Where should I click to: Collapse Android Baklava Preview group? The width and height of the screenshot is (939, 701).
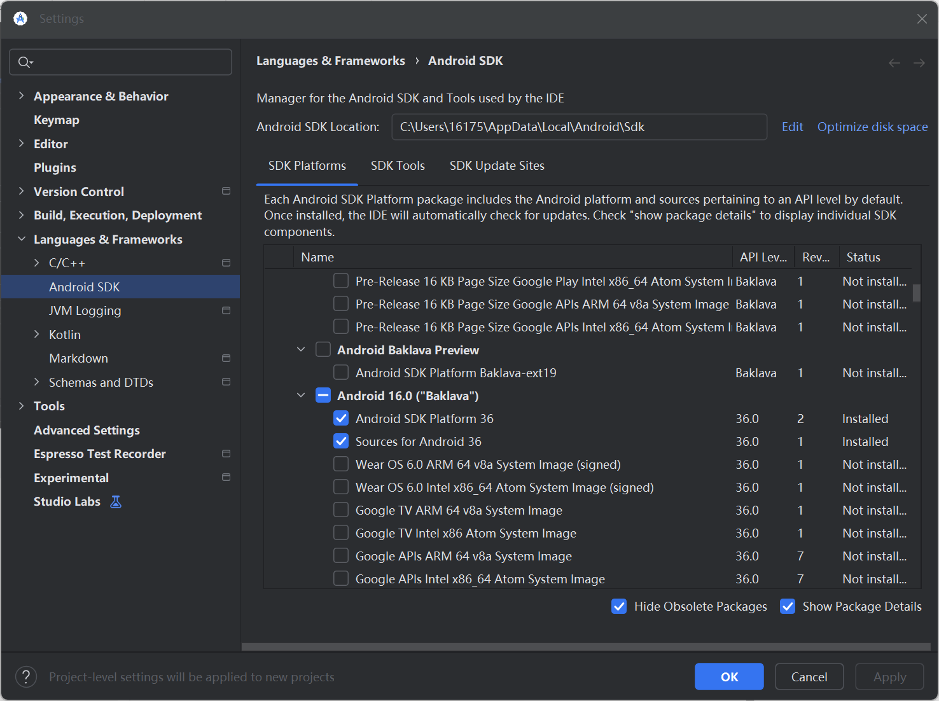(301, 350)
